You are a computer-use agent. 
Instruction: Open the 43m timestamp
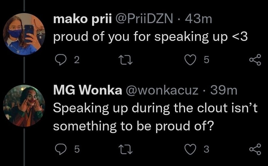tap(198, 20)
